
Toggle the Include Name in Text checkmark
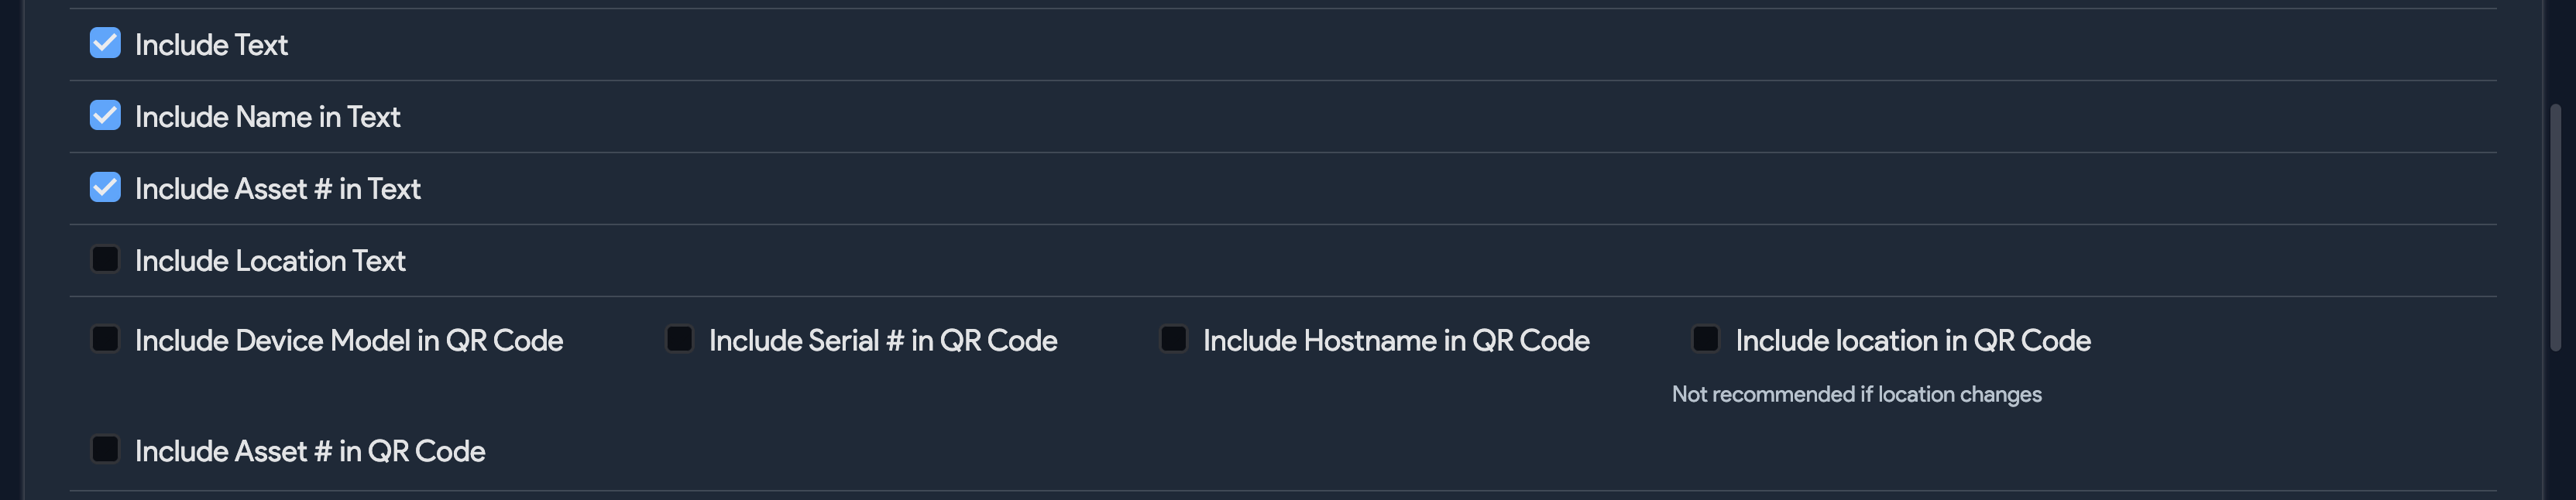pos(105,116)
